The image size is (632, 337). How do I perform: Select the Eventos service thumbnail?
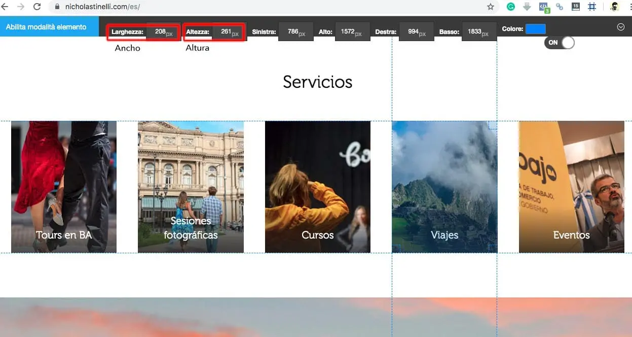click(571, 187)
